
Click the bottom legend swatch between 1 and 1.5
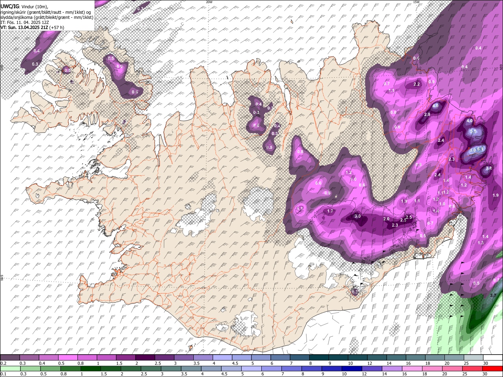pyautogui.click(x=90, y=369)
